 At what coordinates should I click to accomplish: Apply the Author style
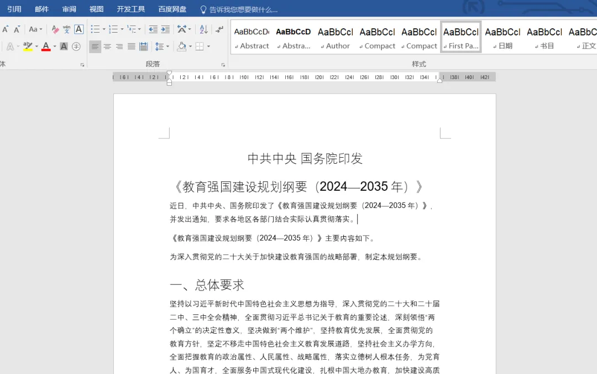336,38
